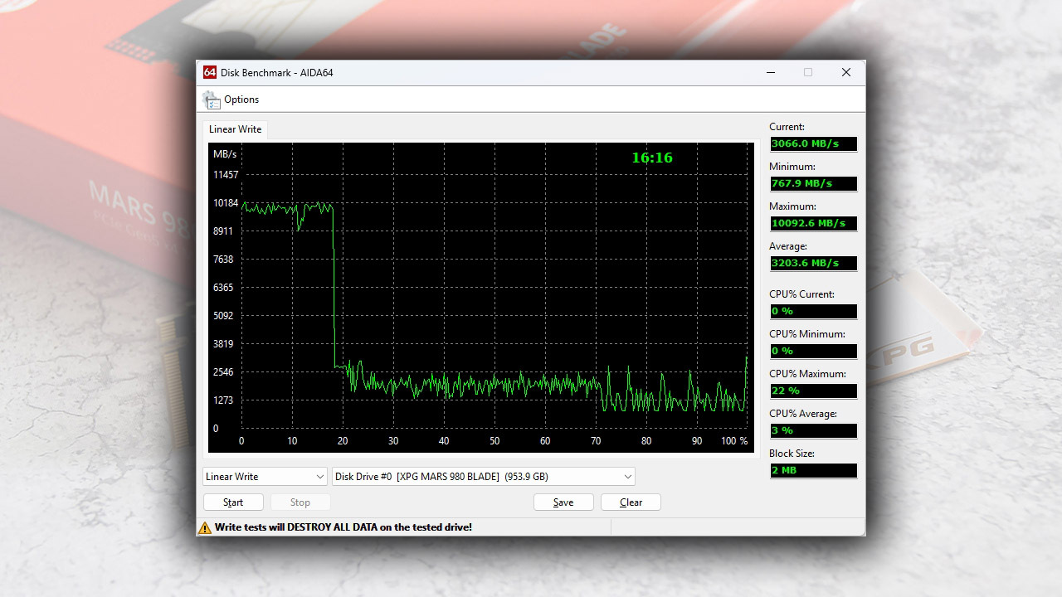Click the Current speed readout field
Viewport: 1062px width, 597px height.
coord(813,143)
